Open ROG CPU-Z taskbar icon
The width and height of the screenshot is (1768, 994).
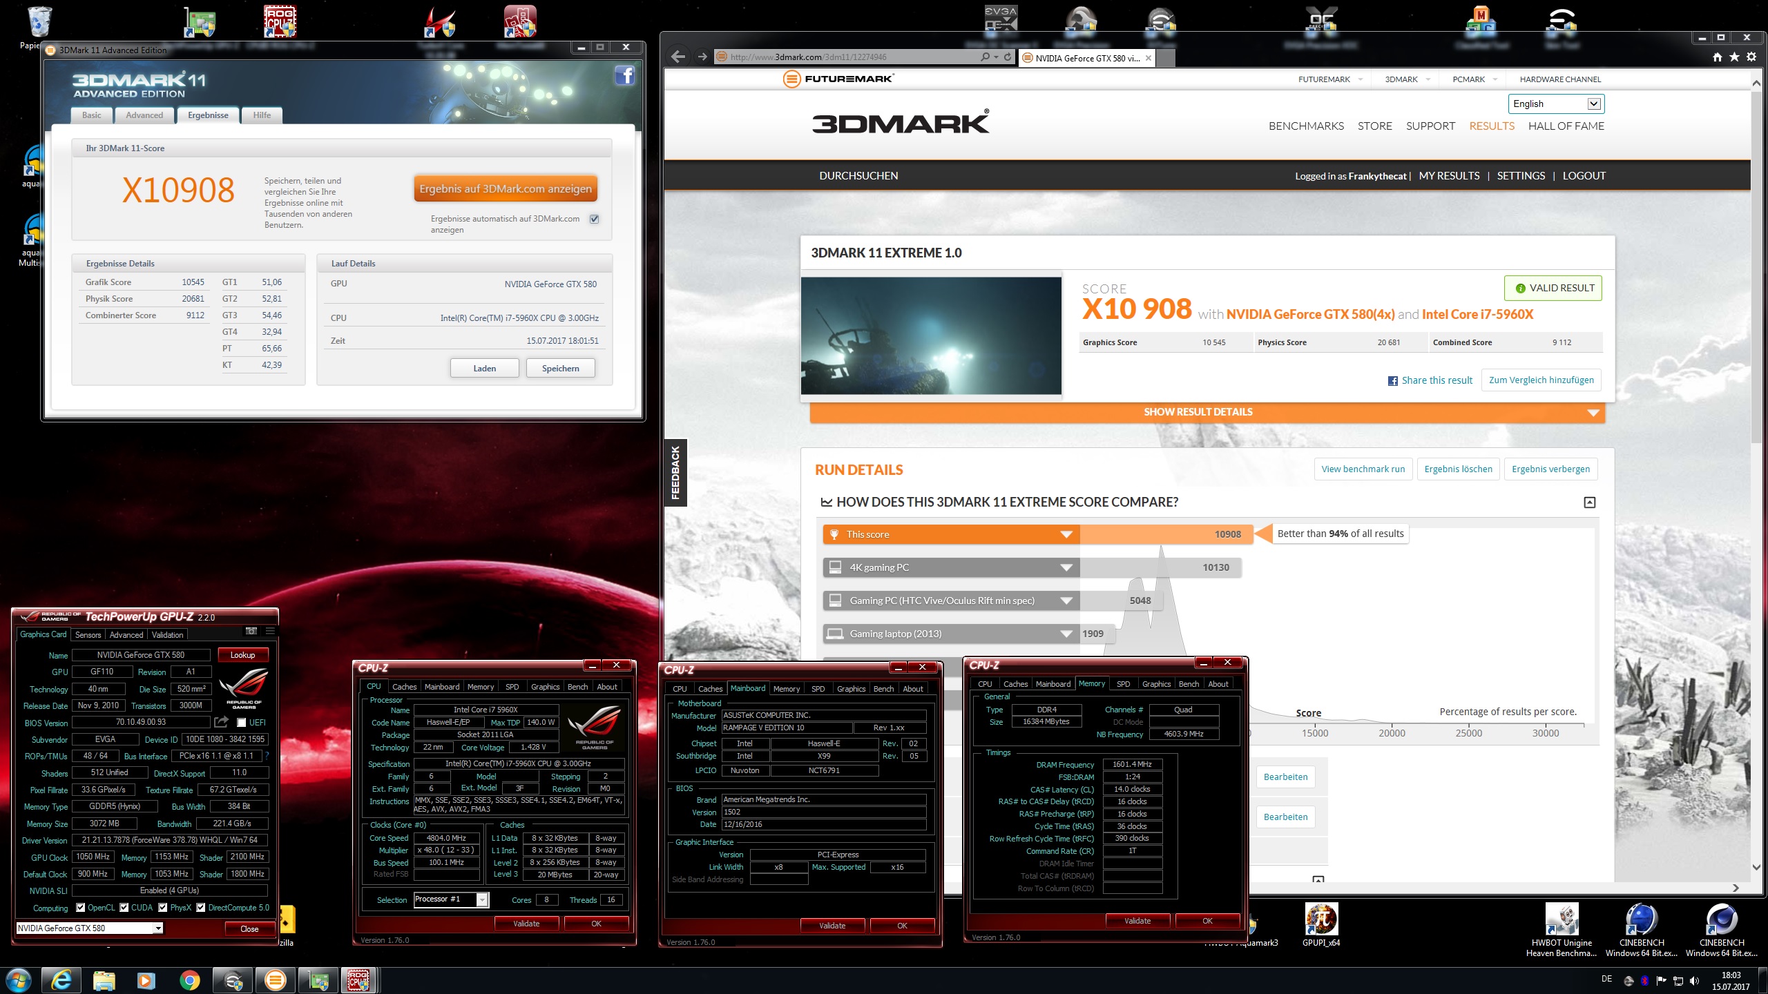[x=358, y=980]
